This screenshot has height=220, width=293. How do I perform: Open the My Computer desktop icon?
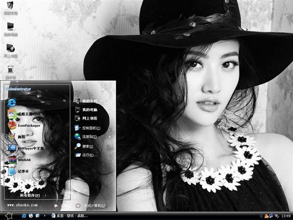pos(10,29)
